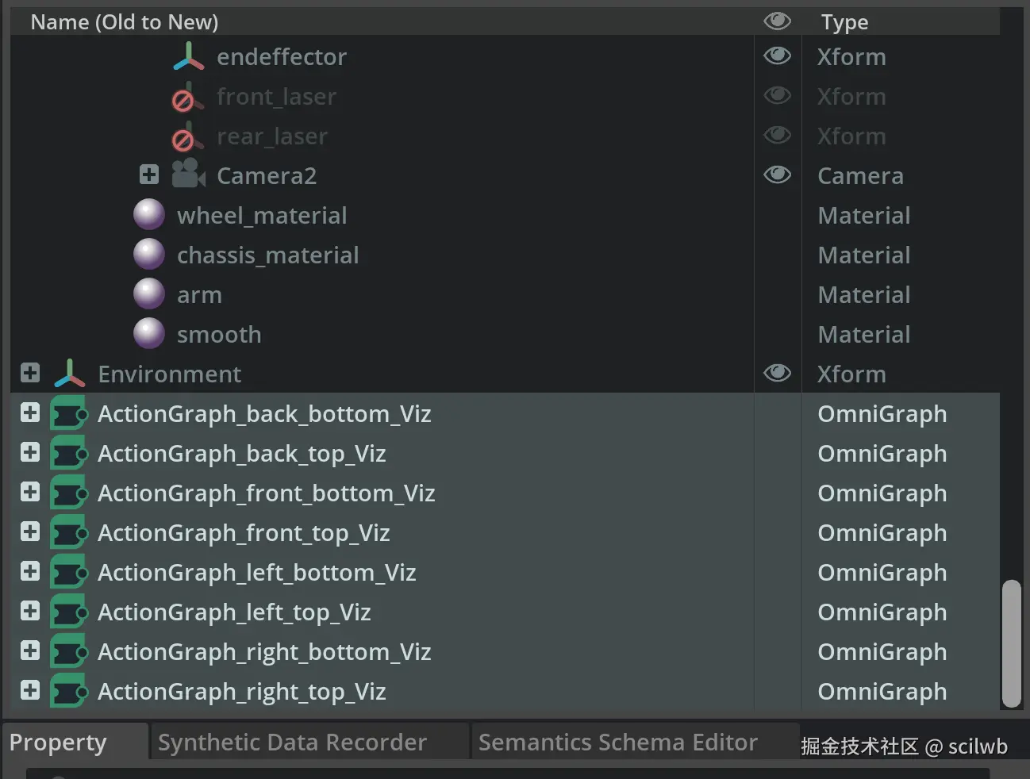
Task: Click the Type column header
Action: pyautogui.click(x=844, y=22)
